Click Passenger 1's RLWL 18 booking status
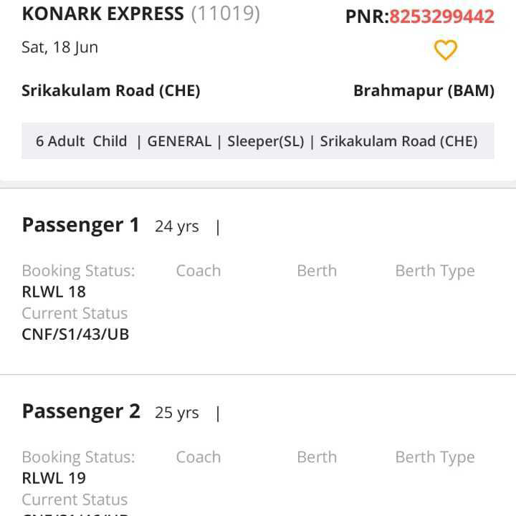516x516 pixels. point(54,292)
